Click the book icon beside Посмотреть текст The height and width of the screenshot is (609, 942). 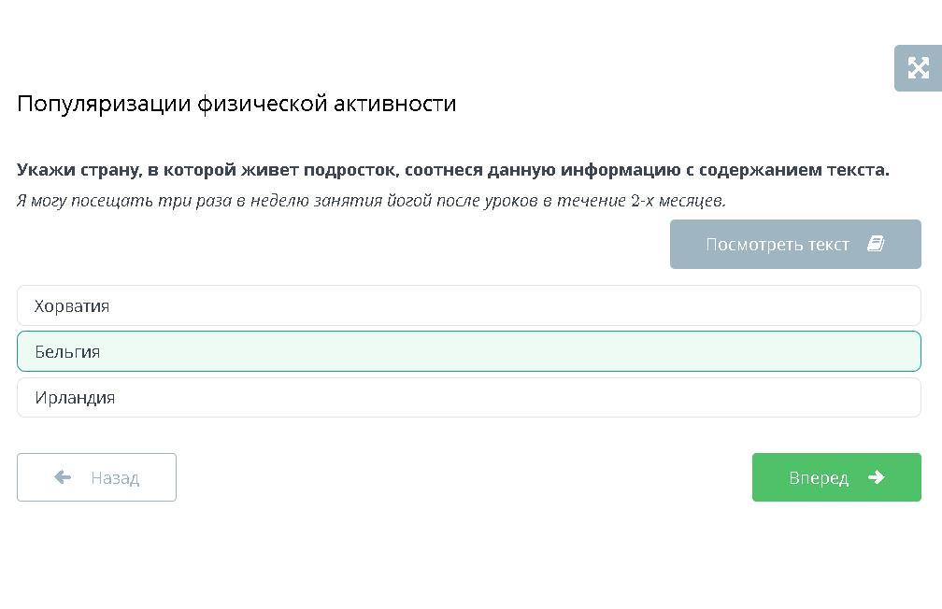coord(876,244)
